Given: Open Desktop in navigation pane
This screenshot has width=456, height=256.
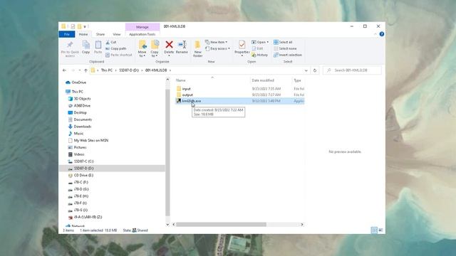Looking at the screenshot, I should [78, 112].
